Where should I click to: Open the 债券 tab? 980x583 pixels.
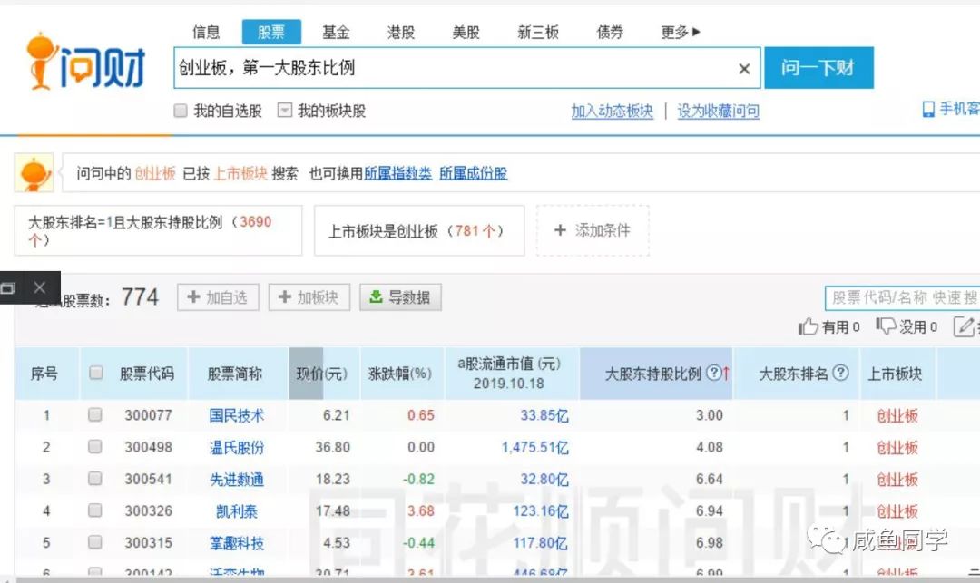pyautogui.click(x=610, y=32)
